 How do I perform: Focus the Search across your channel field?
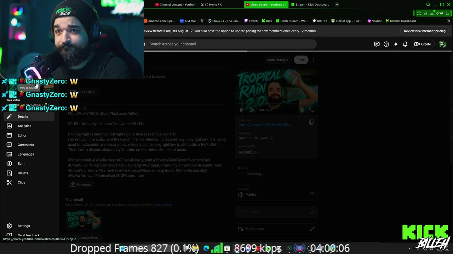pos(230,44)
